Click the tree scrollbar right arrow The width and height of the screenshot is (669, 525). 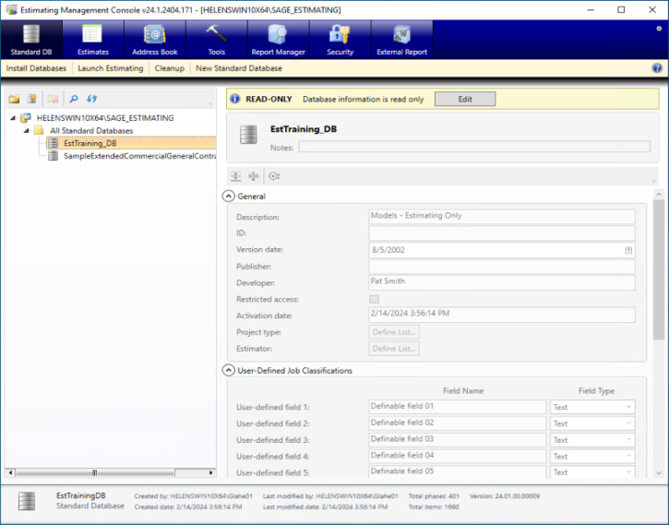click(210, 472)
